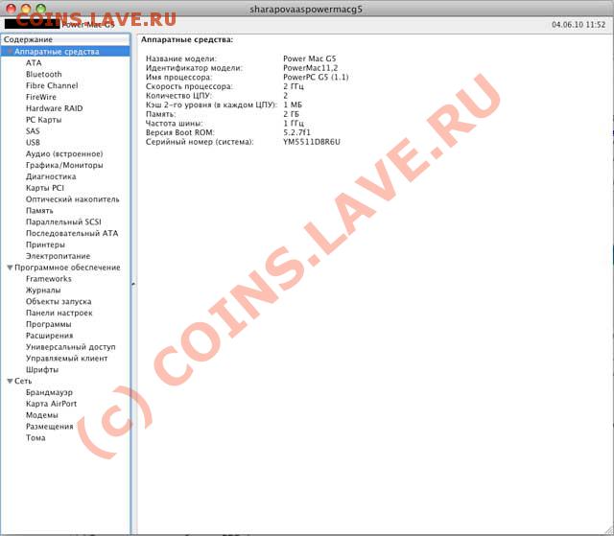Click the PowerMac11,2 model identifier value
The height and width of the screenshot is (536, 614).
coord(310,68)
